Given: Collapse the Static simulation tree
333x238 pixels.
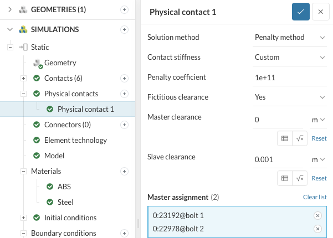Looking at the screenshot, I should coord(10,47).
